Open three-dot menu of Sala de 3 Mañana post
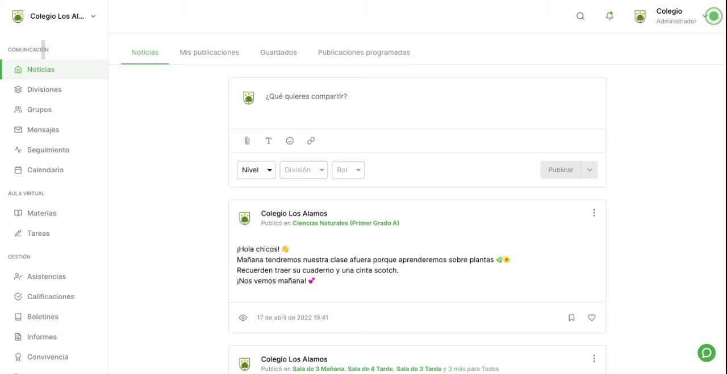The height and width of the screenshot is (374, 727). point(594,359)
